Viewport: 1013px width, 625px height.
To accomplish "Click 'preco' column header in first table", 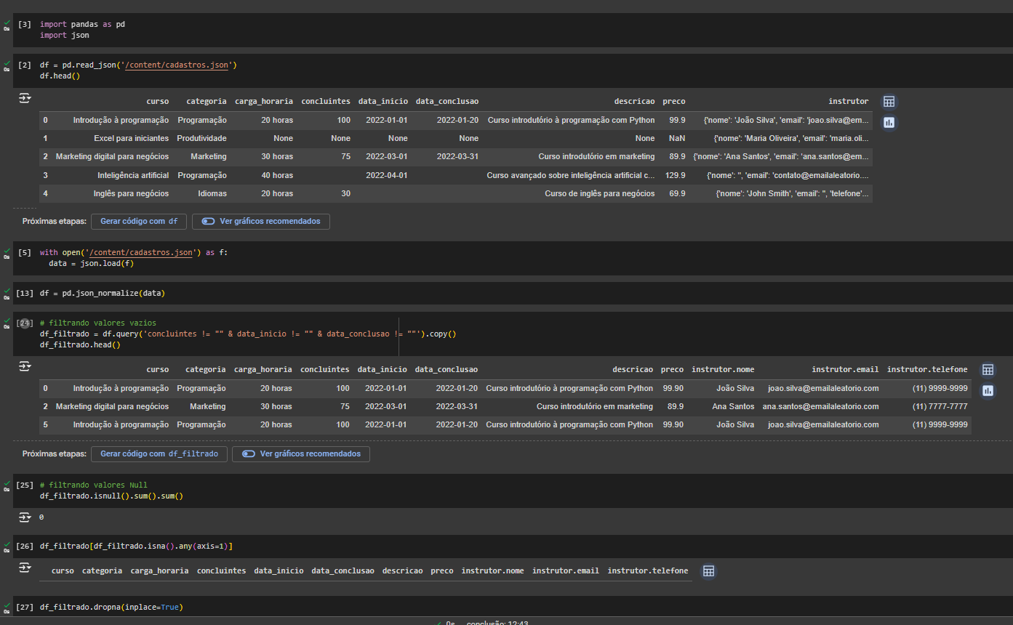I will click(674, 101).
